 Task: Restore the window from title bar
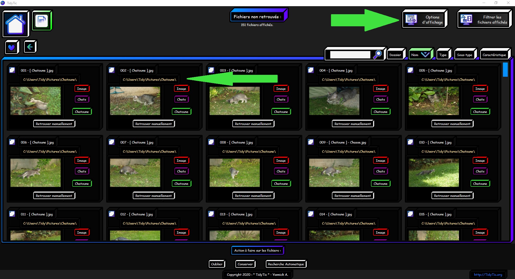click(x=496, y=3)
